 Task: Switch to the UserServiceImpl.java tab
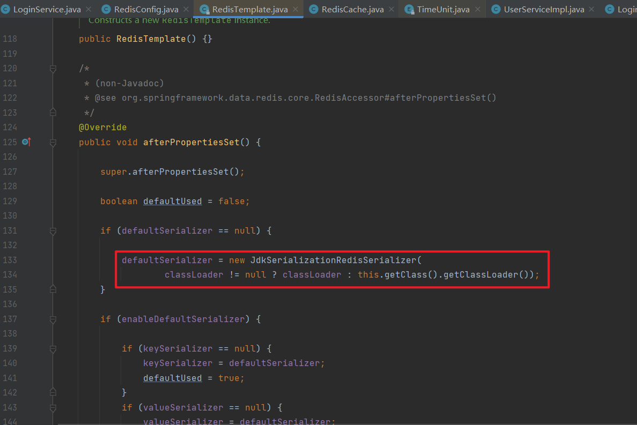544,9
